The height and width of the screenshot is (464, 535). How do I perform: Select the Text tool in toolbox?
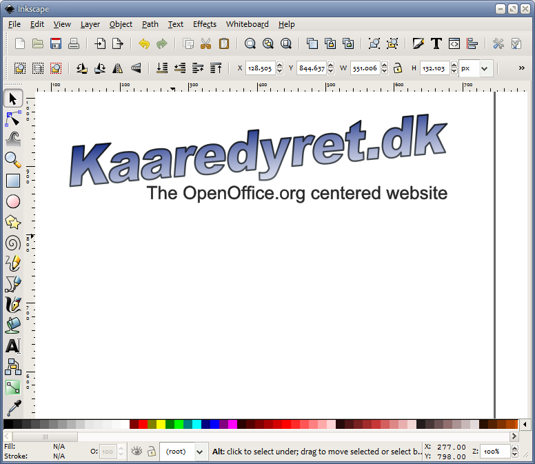(13, 346)
